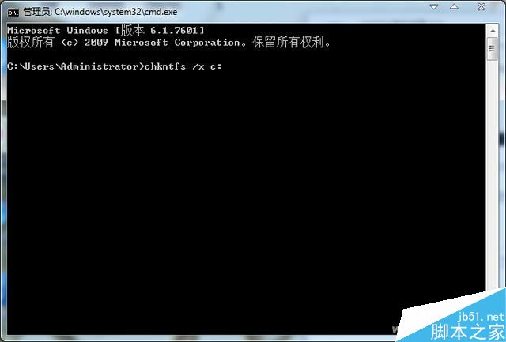The height and width of the screenshot is (342, 506).
Task: Open the cmd.exe system menu icon
Action: click(x=13, y=13)
